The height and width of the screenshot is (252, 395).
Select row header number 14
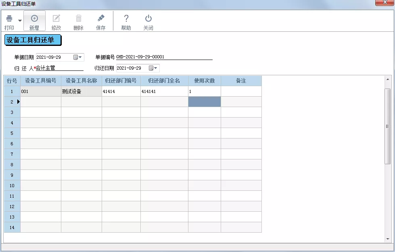tap(12, 227)
